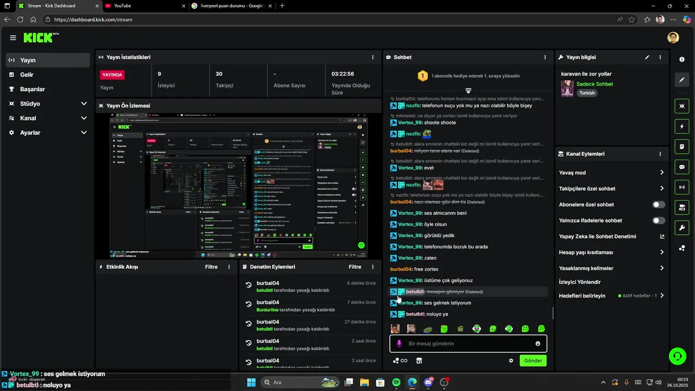Open the user profile avatar in Kick header
Screen dimensions: 695x391
pos(673,37)
